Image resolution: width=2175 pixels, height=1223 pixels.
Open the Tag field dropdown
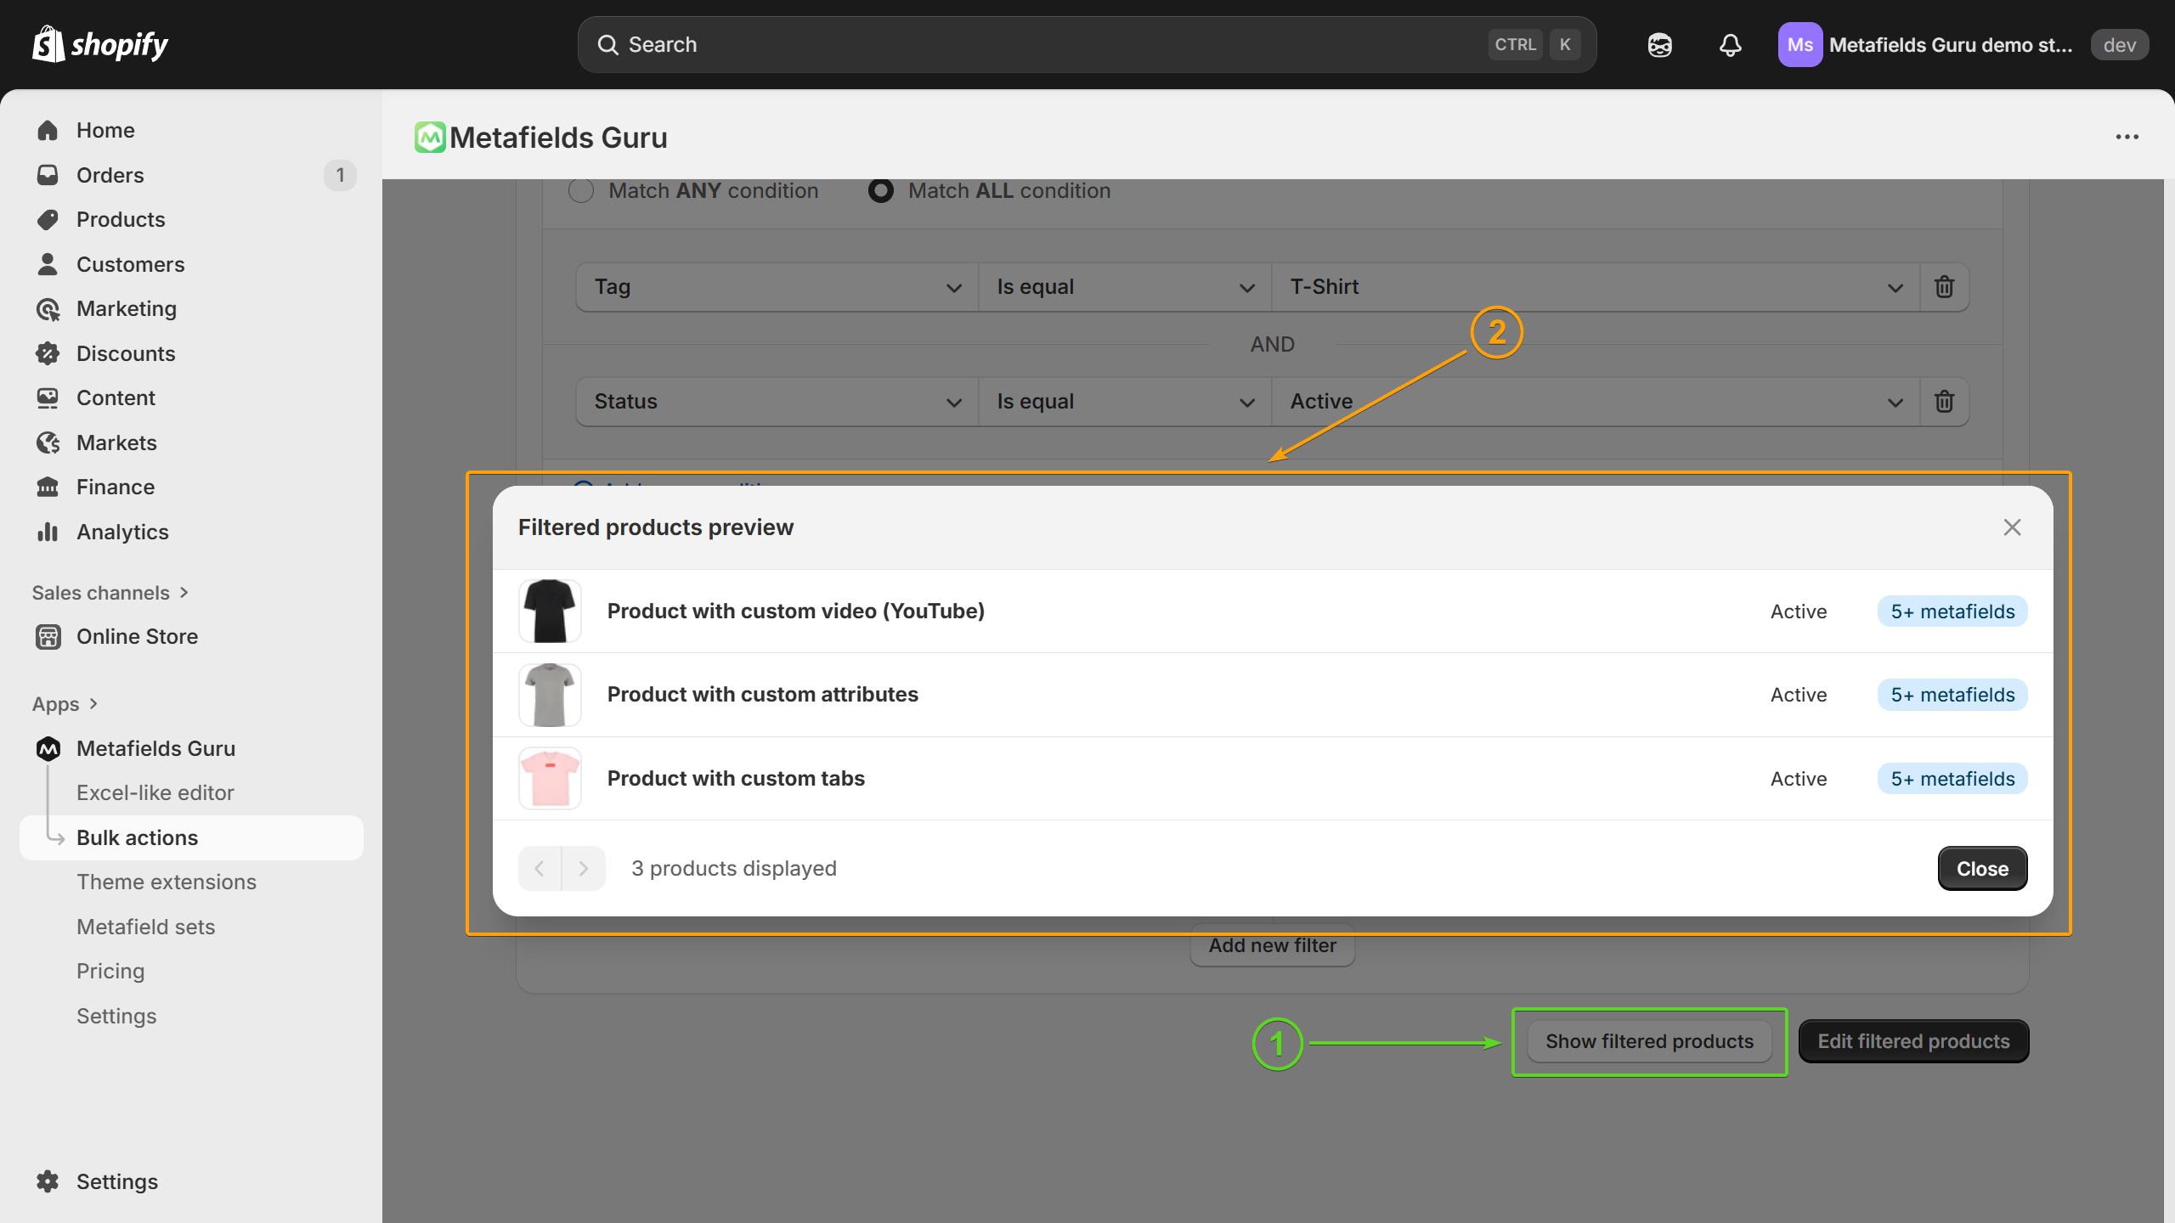pyautogui.click(x=777, y=287)
